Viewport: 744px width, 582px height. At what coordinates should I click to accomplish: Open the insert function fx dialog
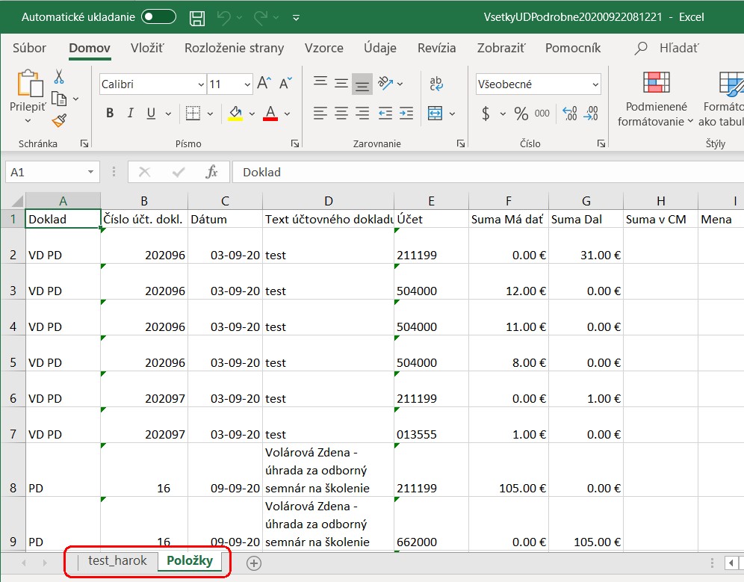[x=211, y=172]
